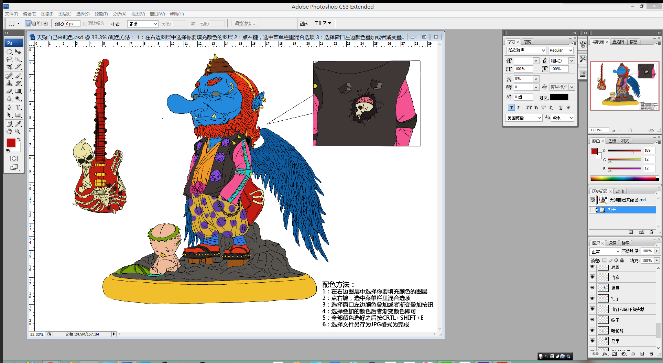Activate the Horizontal Type tool
Viewport: 663px width, 363px height.
(18, 107)
